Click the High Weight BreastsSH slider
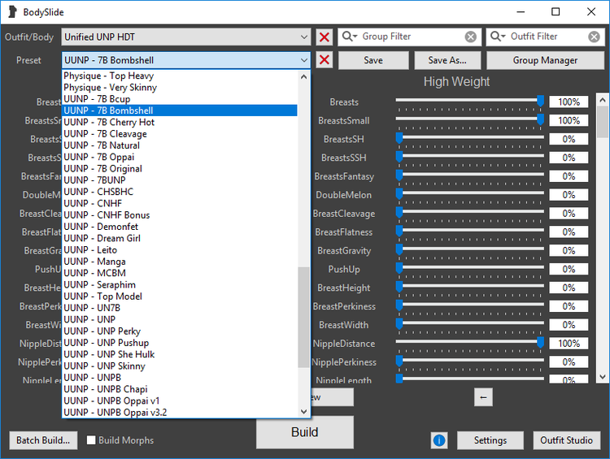610x459 pixels. coord(470,138)
